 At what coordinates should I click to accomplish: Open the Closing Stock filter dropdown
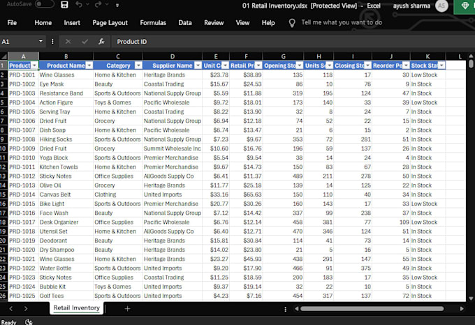[x=367, y=66]
